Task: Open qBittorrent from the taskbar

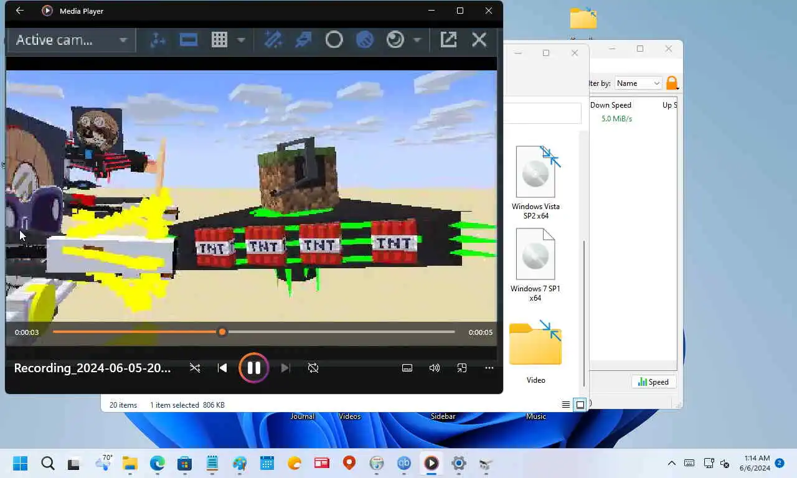Action: click(404, 463)
